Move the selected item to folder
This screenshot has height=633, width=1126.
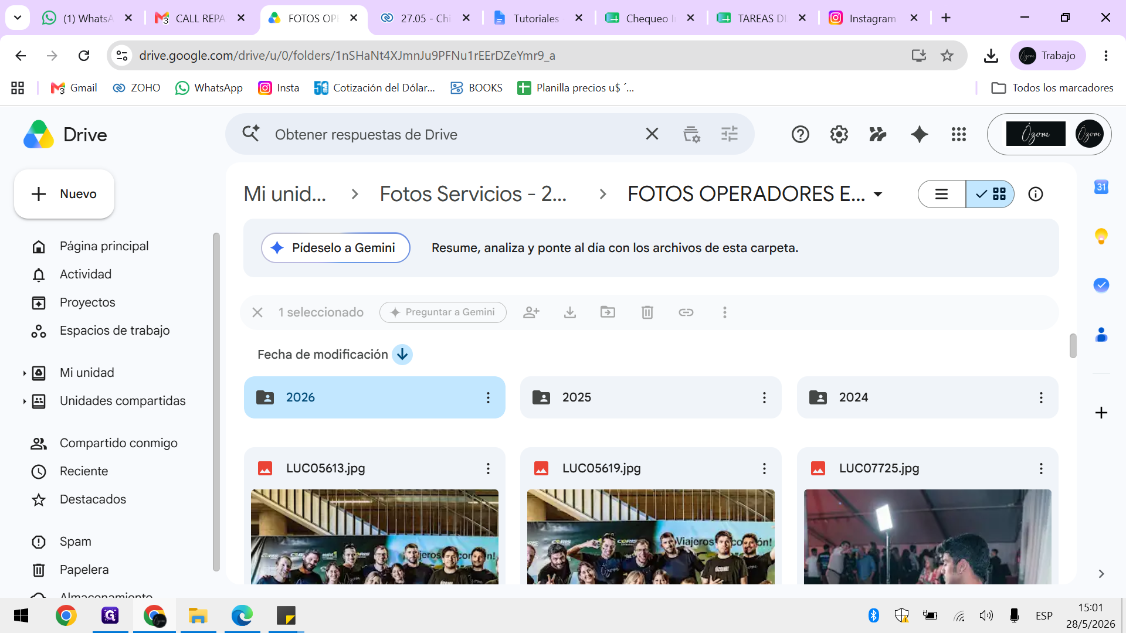[608, 312]
